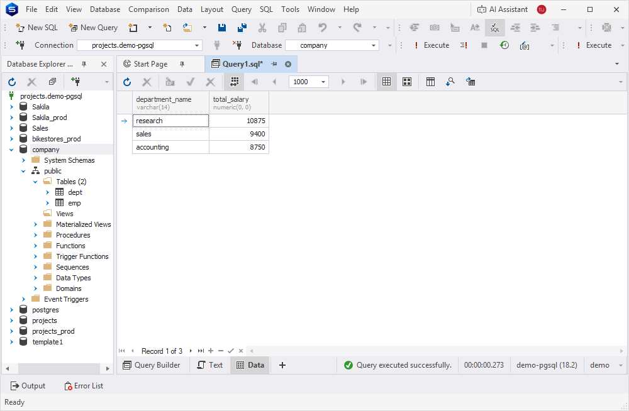The height and width of the screenshot is (411, 629).
Task: Click the add new view plus button
Action: pyautogui.click(x=282, y=365)
